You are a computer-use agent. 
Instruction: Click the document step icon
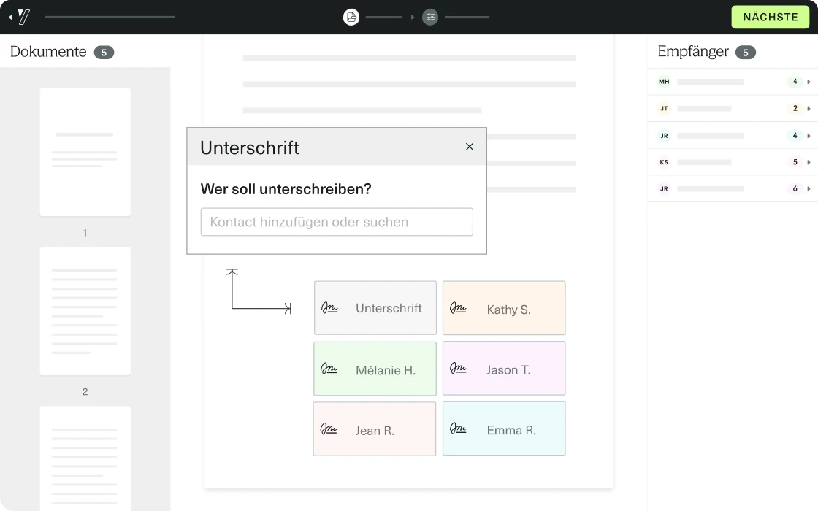pos(351,17)
